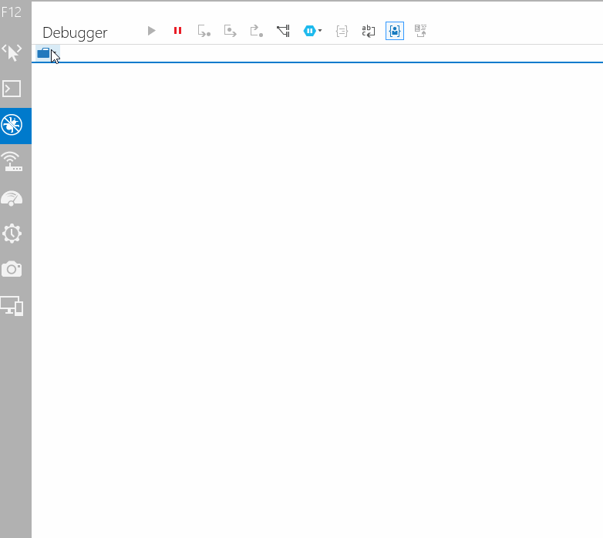Click Break on new worker icon
Image resolution: width=603 pixels, height=538 pixels.
click(284, 31)
